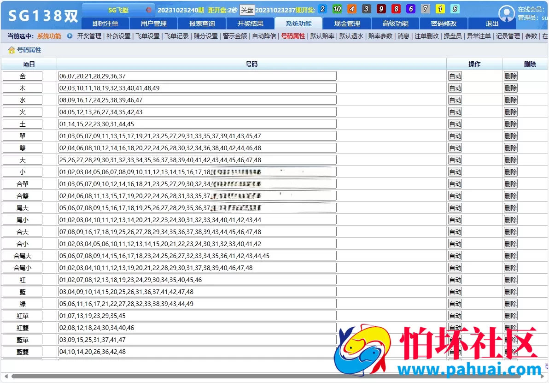Open the 开奖管理 submenu link
The width and height of the screenshot is (549, 383).
89,36
